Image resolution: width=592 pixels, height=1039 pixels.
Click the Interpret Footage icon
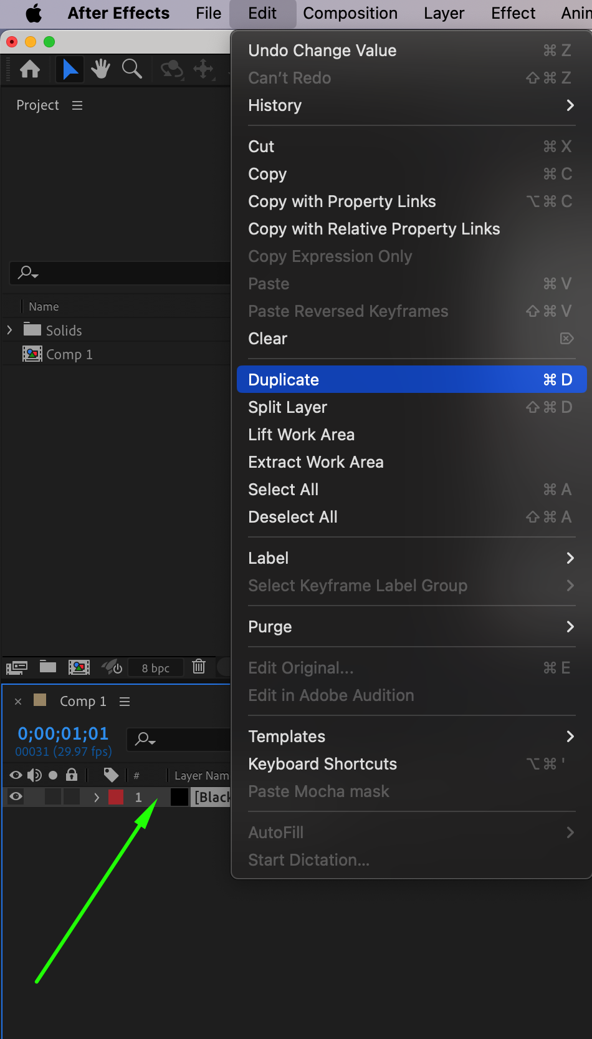pos(17,668)
